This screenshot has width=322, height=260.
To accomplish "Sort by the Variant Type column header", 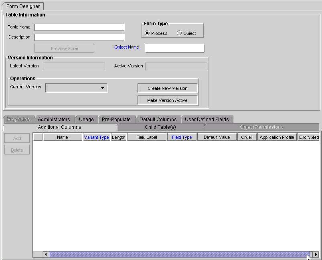I will (x=96, y=136).
